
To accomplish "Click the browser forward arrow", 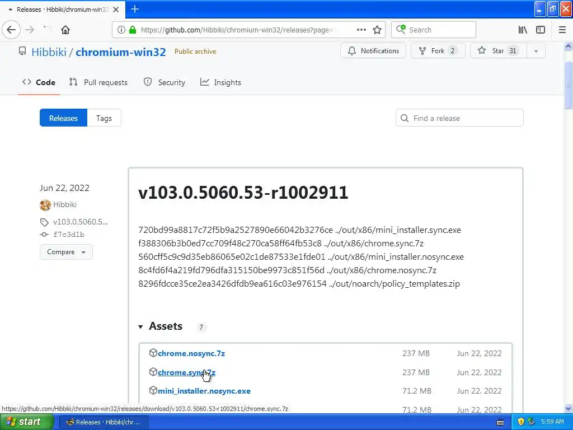I will click(x=30, y=30).
